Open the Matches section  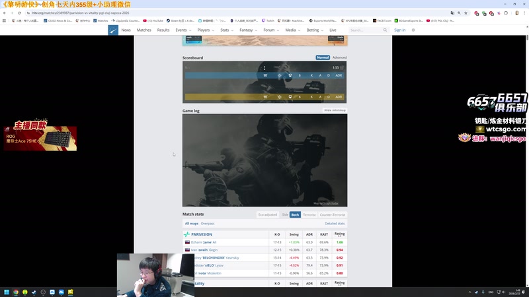coord(143,30)
